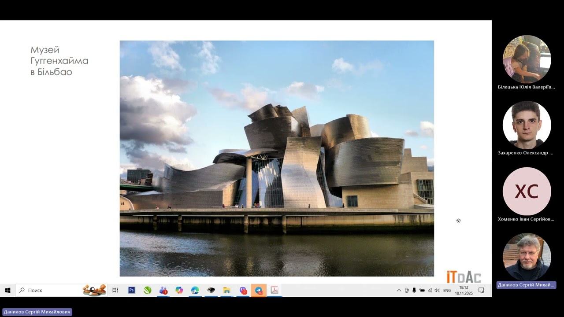
Task: Open Wi-Fi network tray icon
Action: pos(430,290)
